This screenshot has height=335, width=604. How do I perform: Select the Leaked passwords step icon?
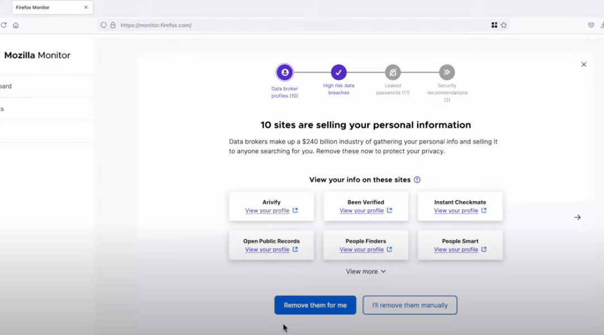coord(393,72)
